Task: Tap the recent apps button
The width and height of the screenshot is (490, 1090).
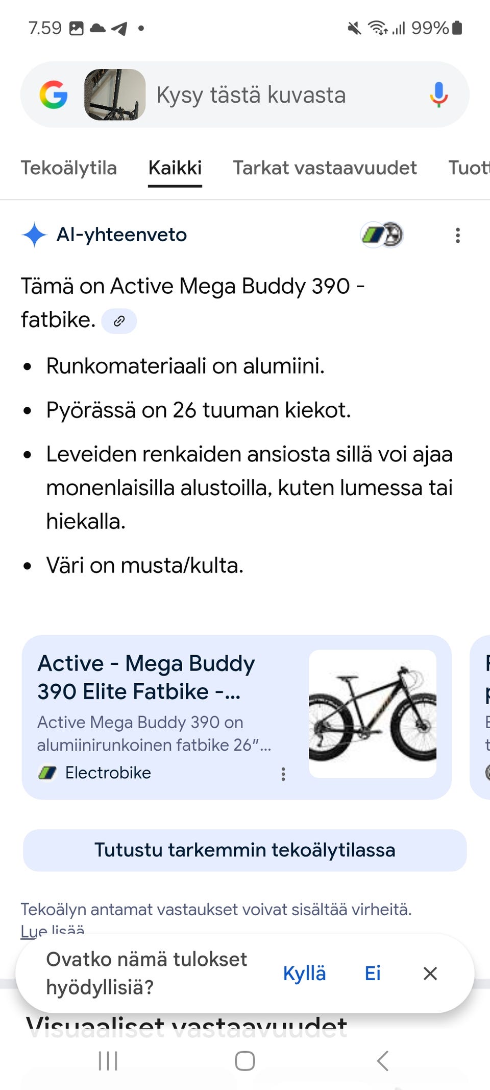Action: (108, 1060)
